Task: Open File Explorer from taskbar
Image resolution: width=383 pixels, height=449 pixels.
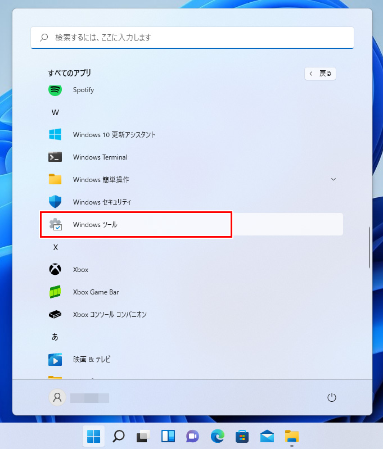Action: pos(292,436)
